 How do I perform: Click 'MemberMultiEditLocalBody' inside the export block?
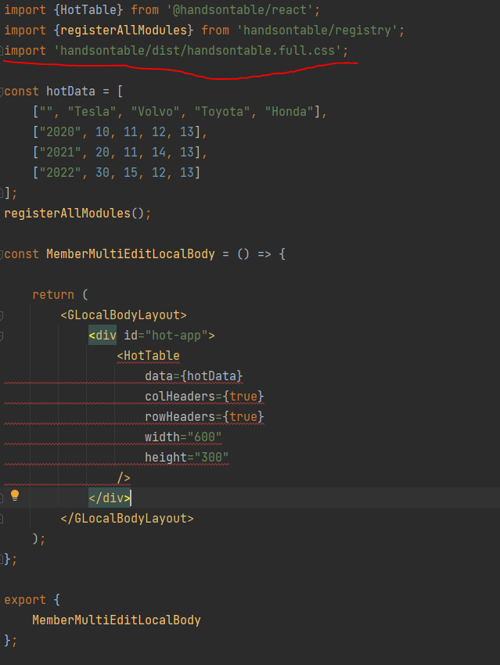117,620
